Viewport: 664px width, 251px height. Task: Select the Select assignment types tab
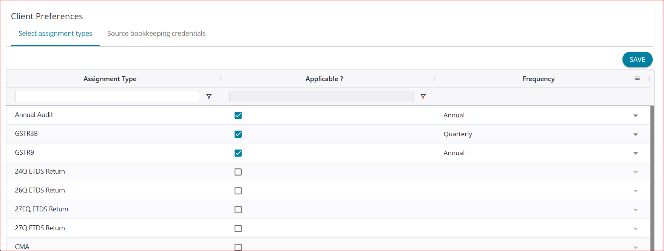55,34
